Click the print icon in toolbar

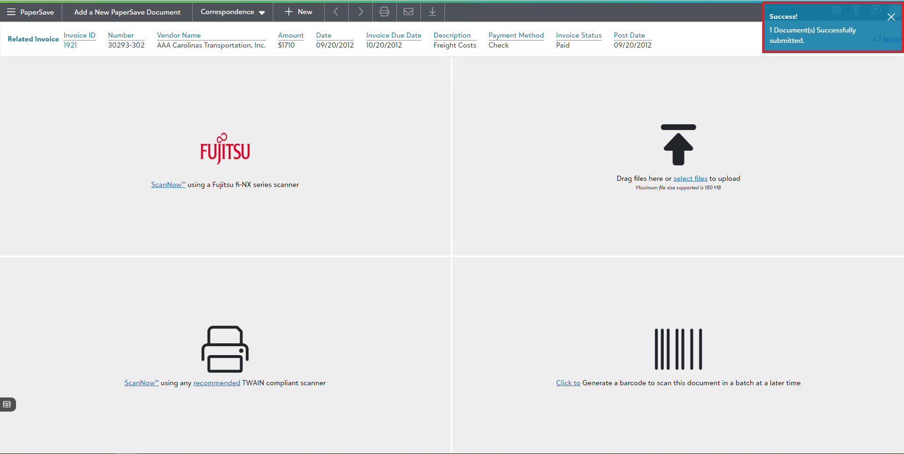385,12
